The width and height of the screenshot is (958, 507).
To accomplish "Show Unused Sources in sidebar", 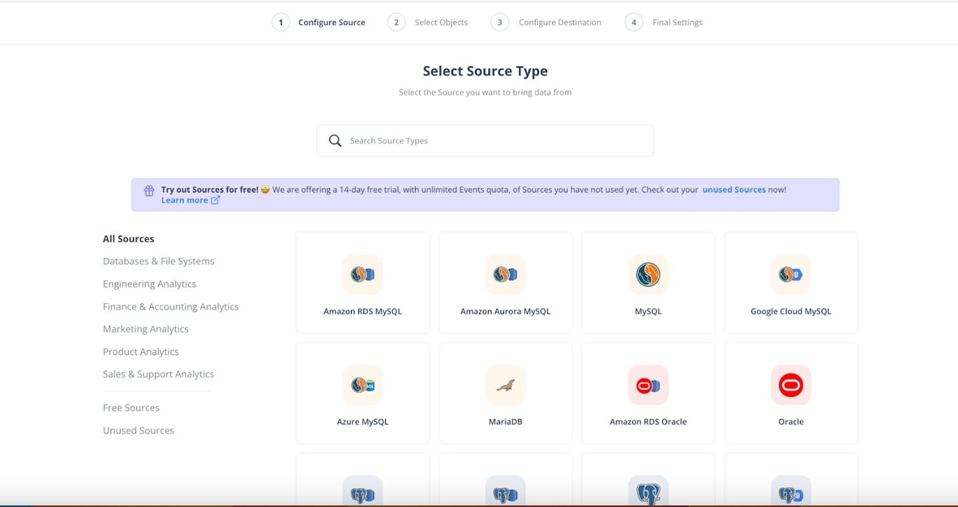I will (138, 431).
